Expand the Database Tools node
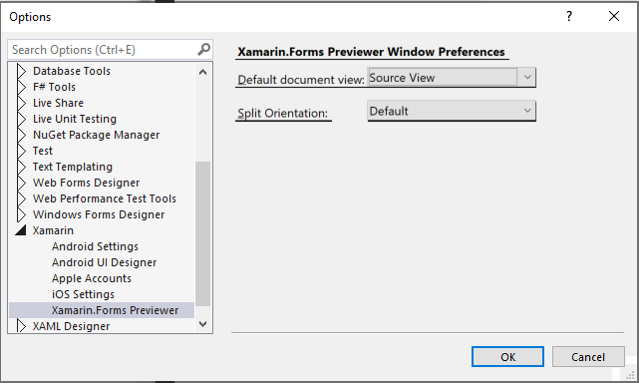 (21, 71)
